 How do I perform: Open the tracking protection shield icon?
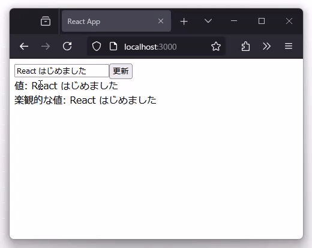[97, 47]
